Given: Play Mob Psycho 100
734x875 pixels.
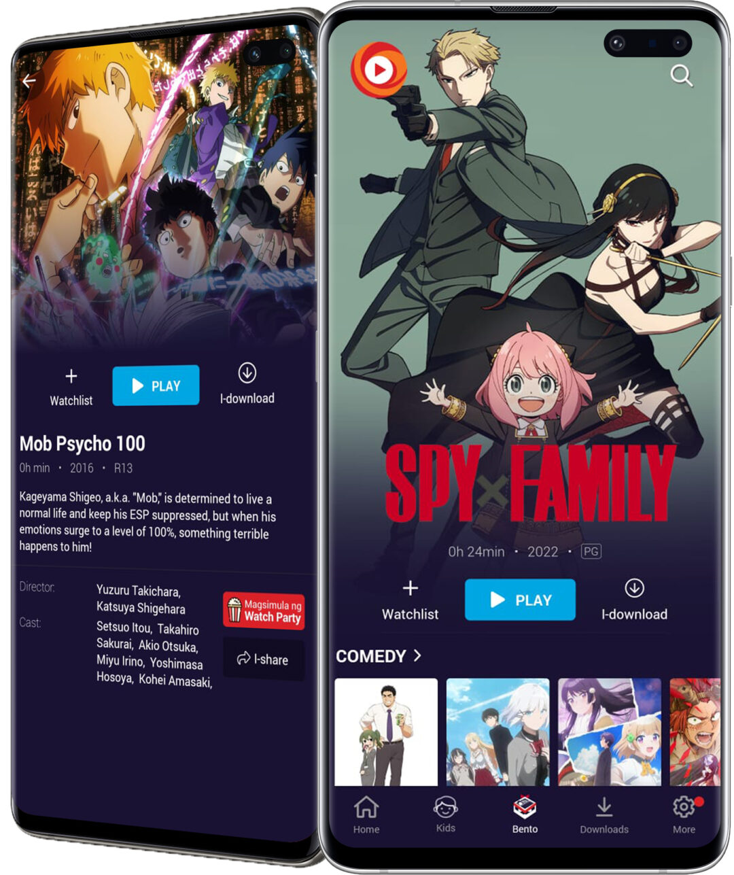Looking at the screenshot, I should (156, 385).
